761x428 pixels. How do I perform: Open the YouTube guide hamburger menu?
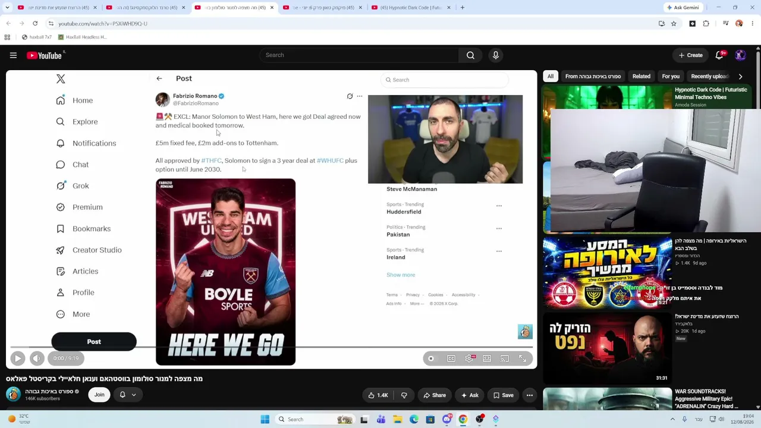tap(13, 55)
